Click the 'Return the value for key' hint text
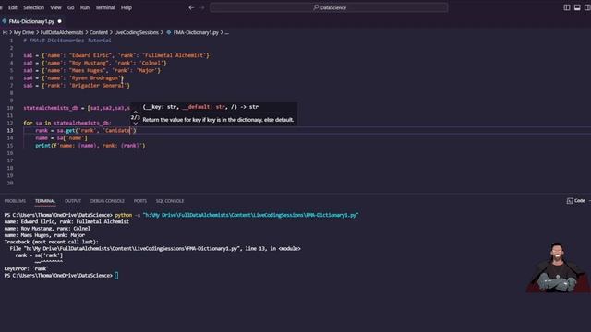The height and width of the screenshot is (332, 591). point(218,120)
